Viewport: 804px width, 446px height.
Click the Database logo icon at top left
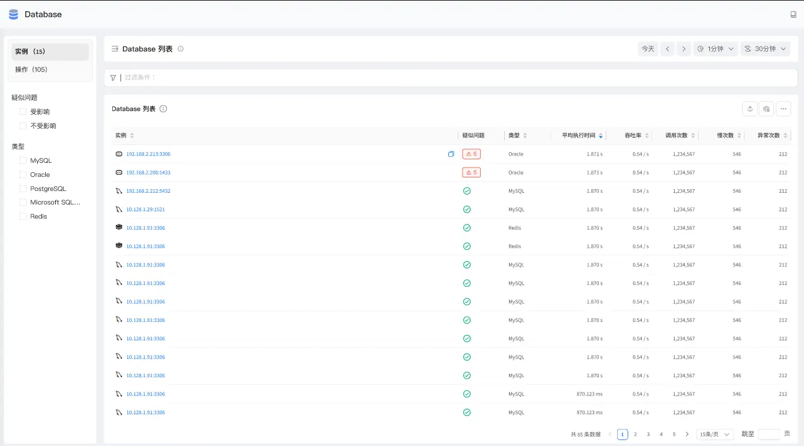(x=12, y=14)
